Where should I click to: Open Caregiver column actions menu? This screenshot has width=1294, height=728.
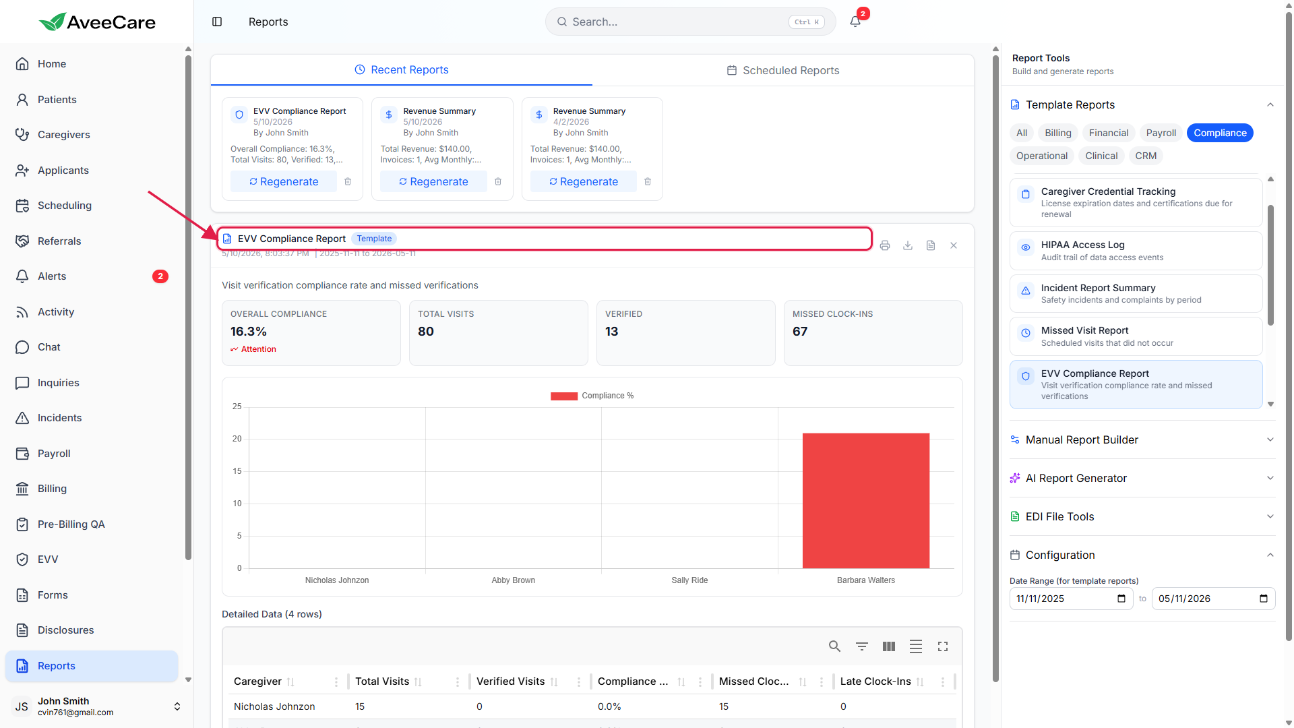click(x=336, y=682)
